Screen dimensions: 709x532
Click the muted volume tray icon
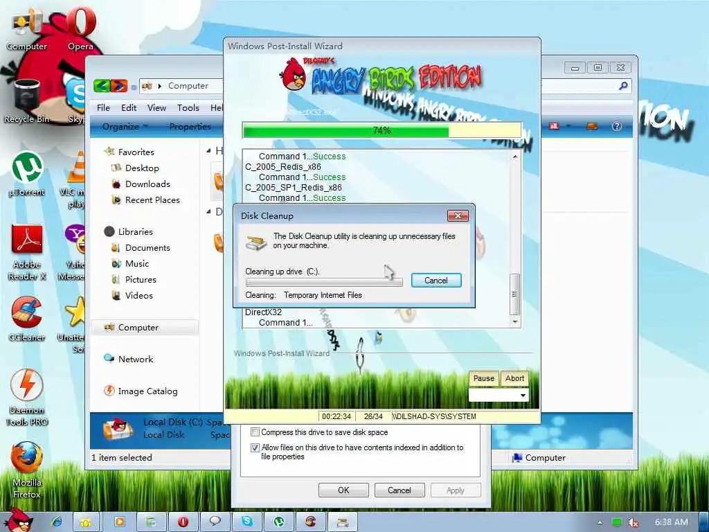point(634,522)
